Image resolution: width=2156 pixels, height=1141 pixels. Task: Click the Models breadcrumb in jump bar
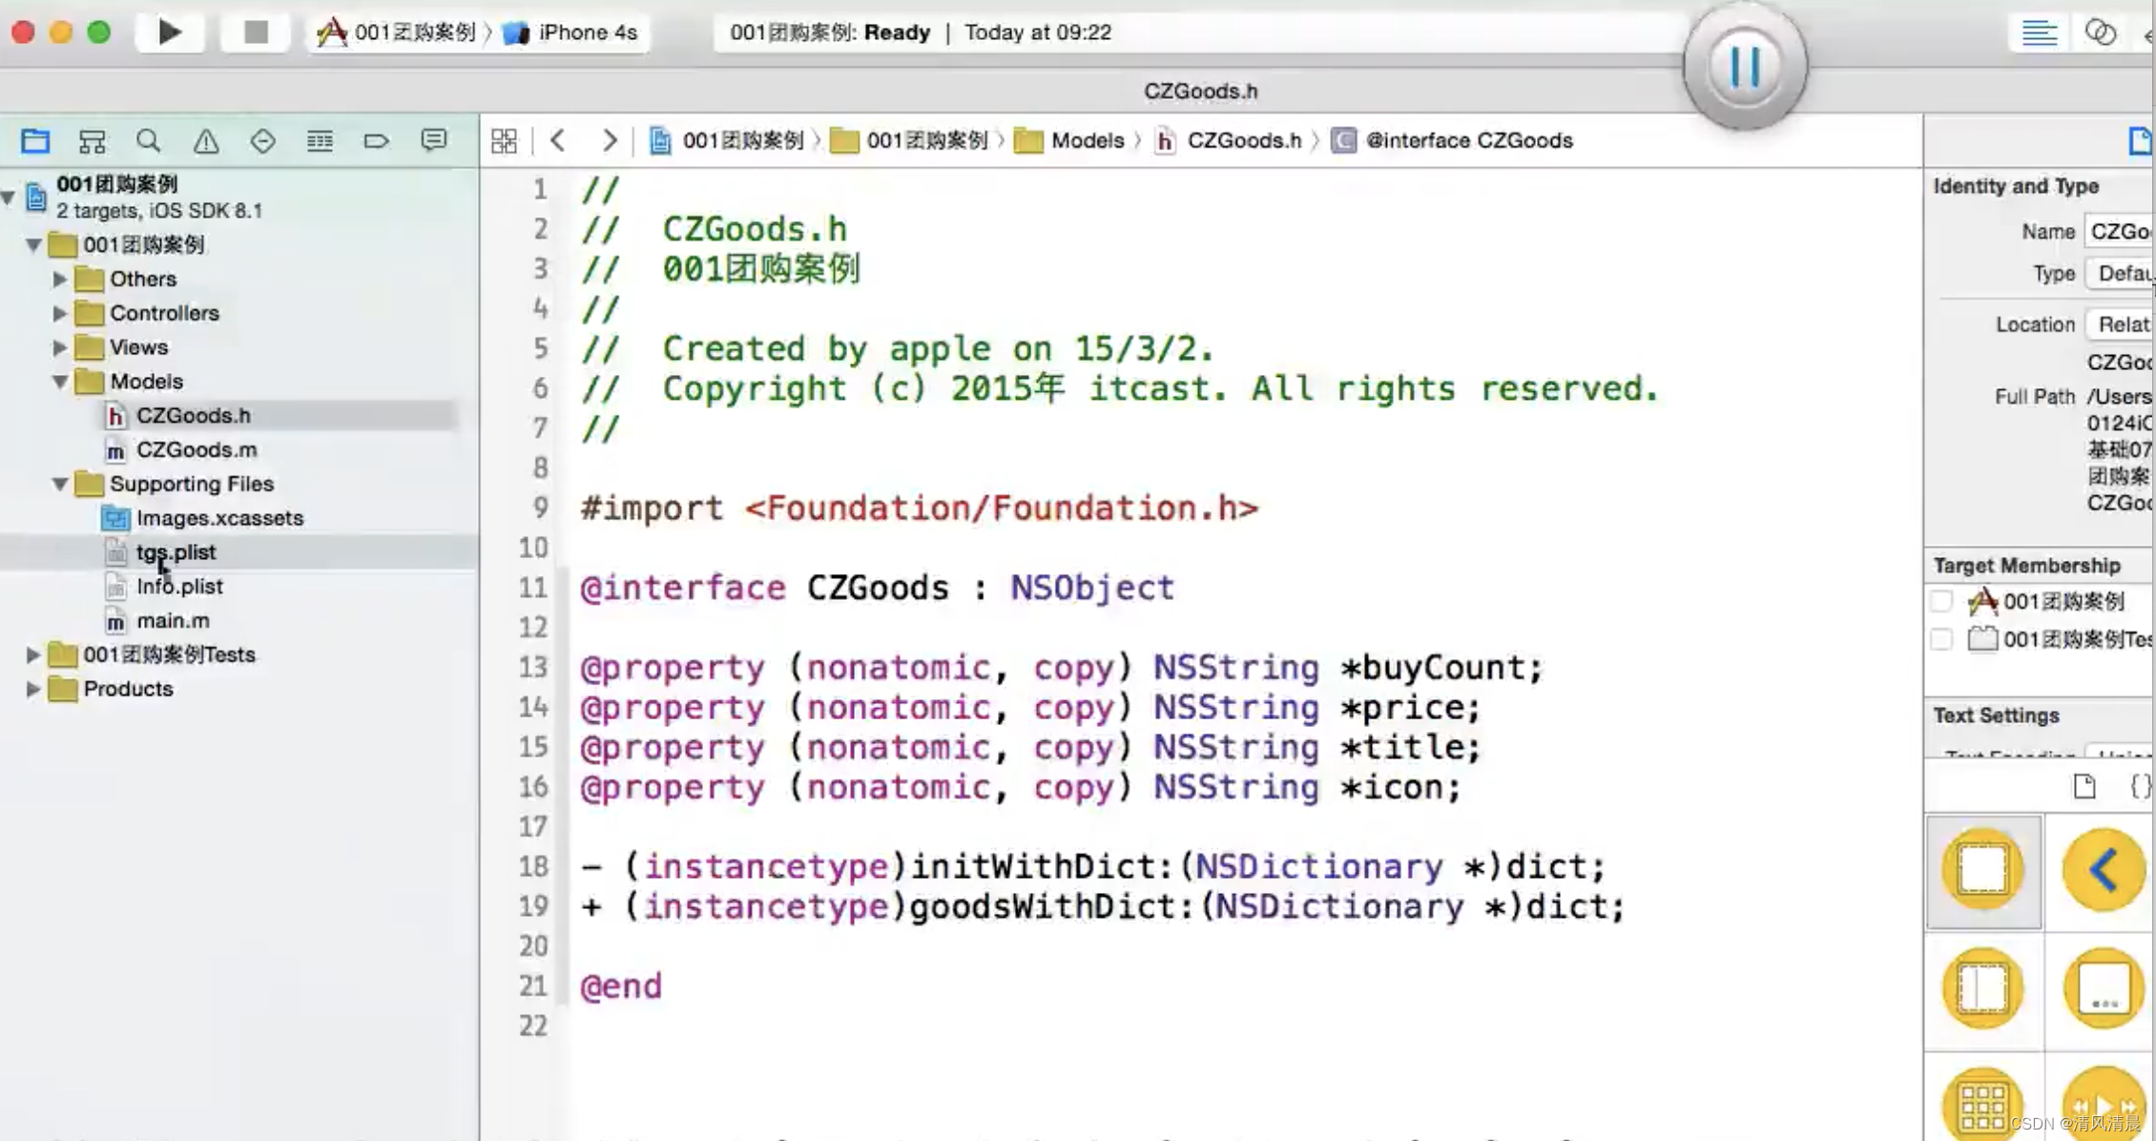point(1087,141)
